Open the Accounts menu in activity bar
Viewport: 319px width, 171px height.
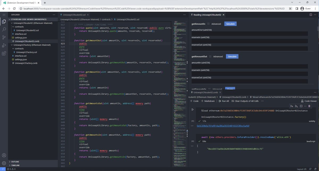click(4, 155)
